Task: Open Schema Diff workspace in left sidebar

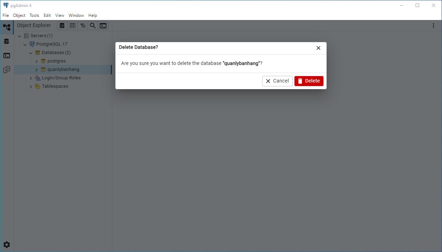Action: point(7,69)
